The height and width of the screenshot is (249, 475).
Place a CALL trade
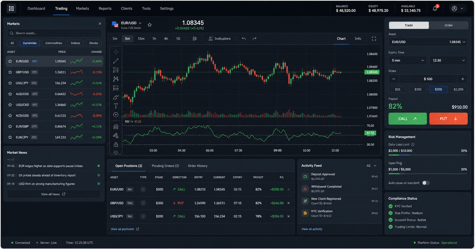408,119
